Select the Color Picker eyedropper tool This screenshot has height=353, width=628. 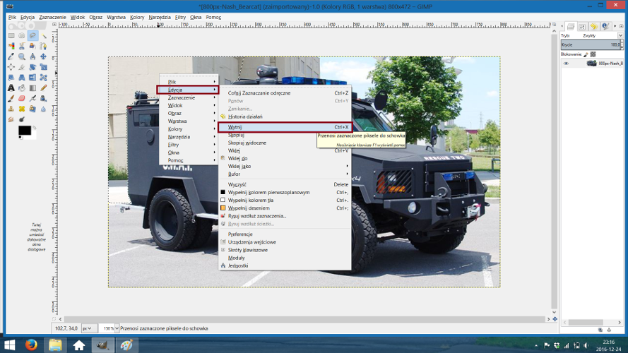point(11,56)
